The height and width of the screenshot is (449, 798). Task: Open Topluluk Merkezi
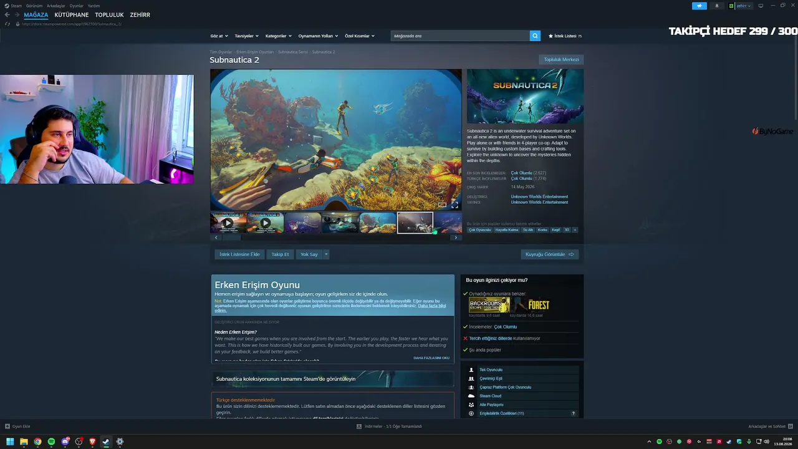click(x=562, y=60)
